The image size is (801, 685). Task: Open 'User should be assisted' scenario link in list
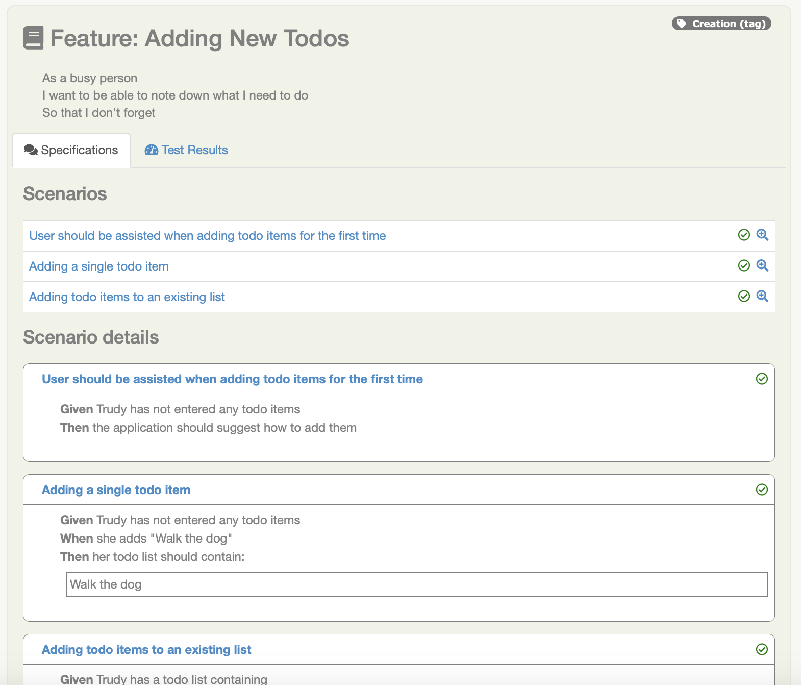[x=207, y=236]
